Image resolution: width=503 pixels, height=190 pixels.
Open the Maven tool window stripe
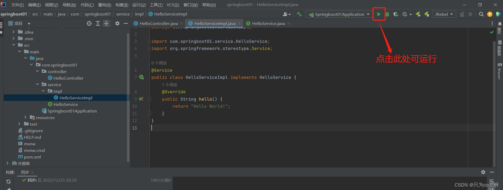499,71
